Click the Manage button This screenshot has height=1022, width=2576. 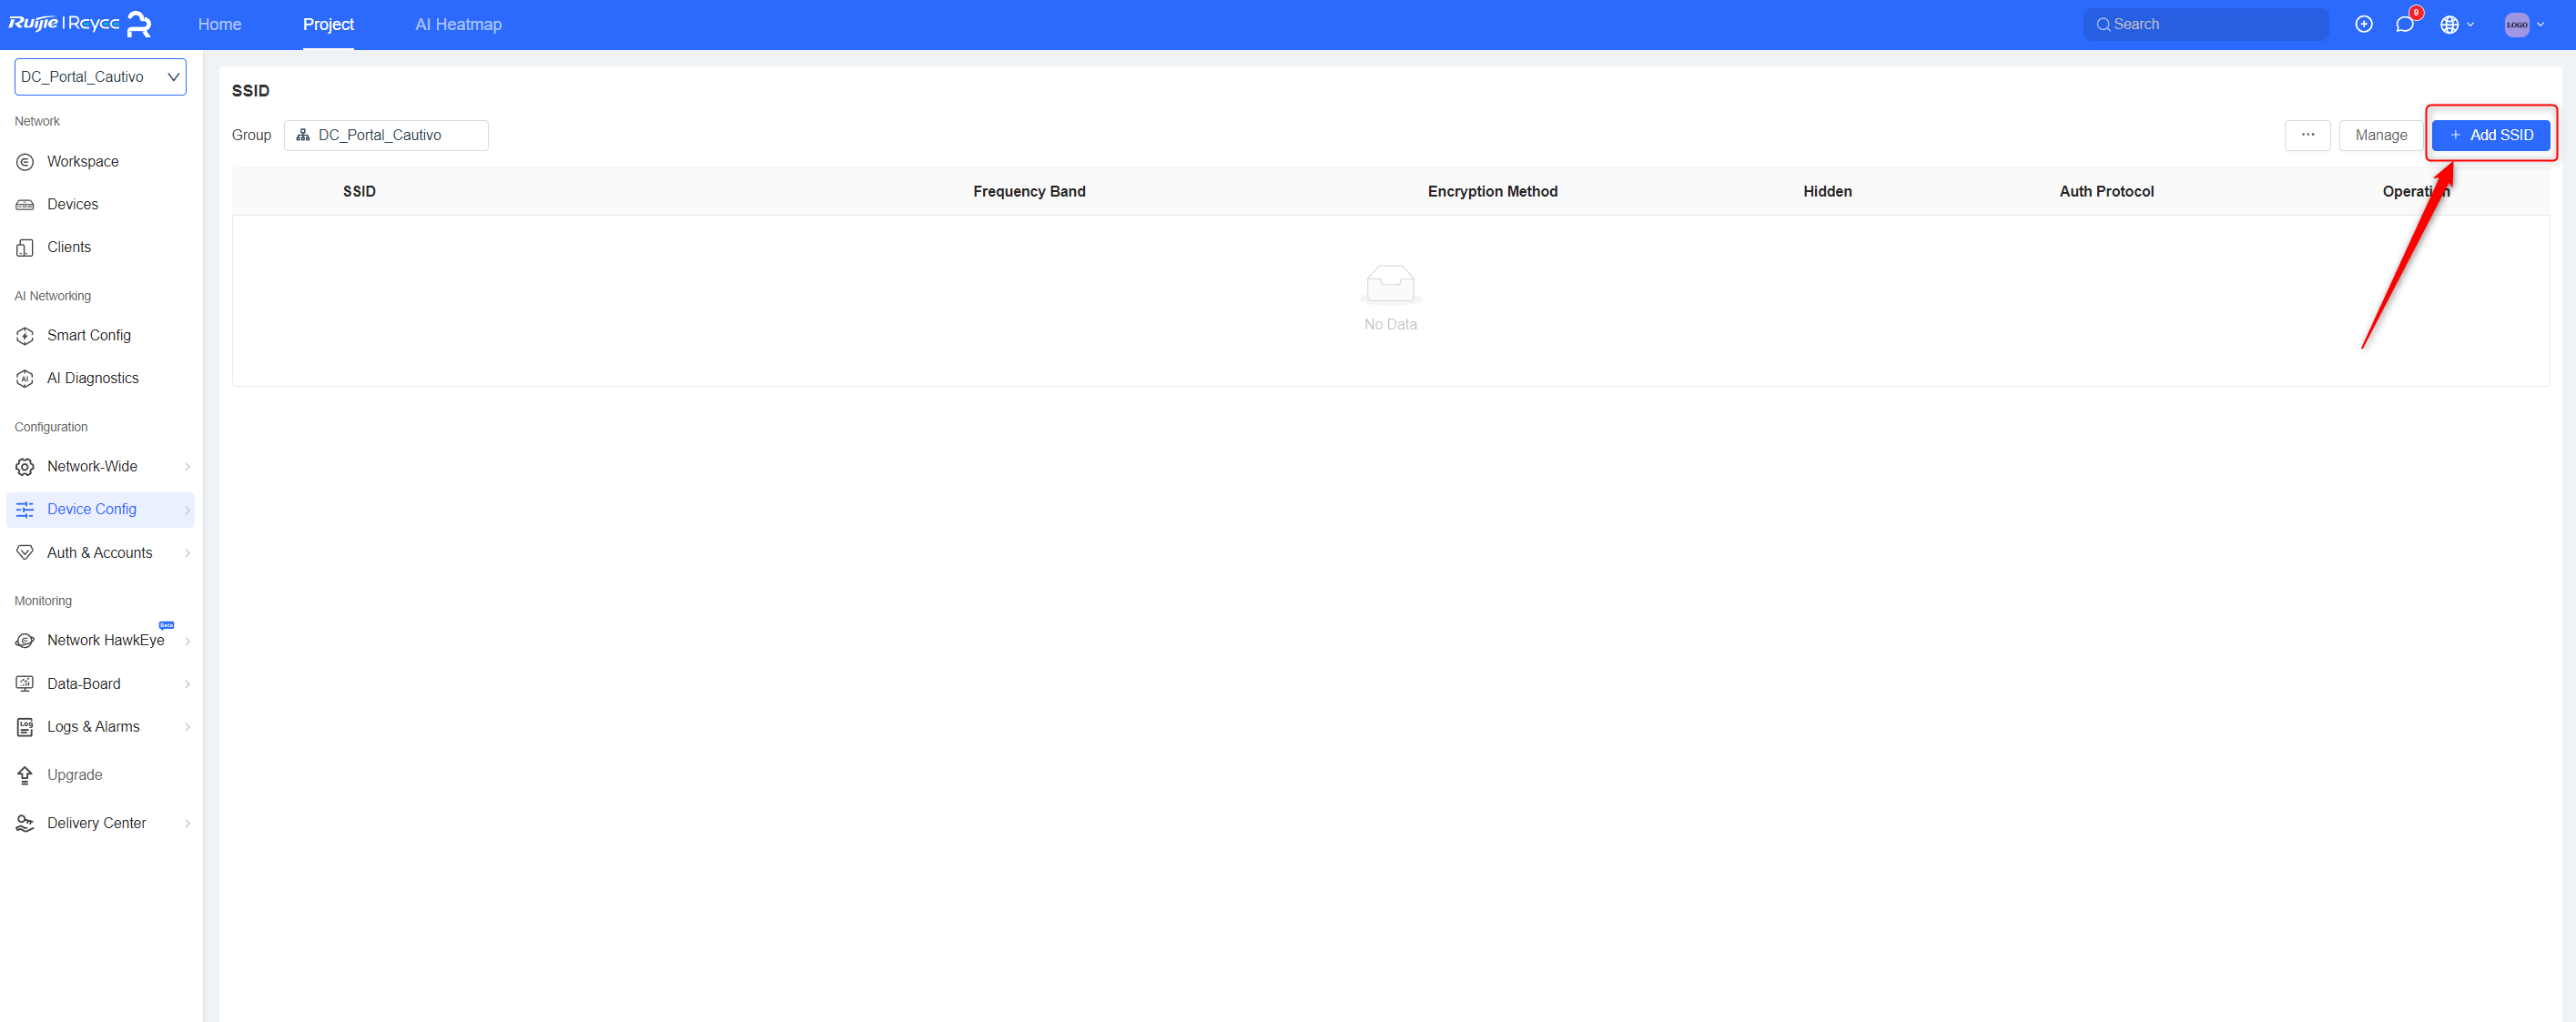[2381, 135]
